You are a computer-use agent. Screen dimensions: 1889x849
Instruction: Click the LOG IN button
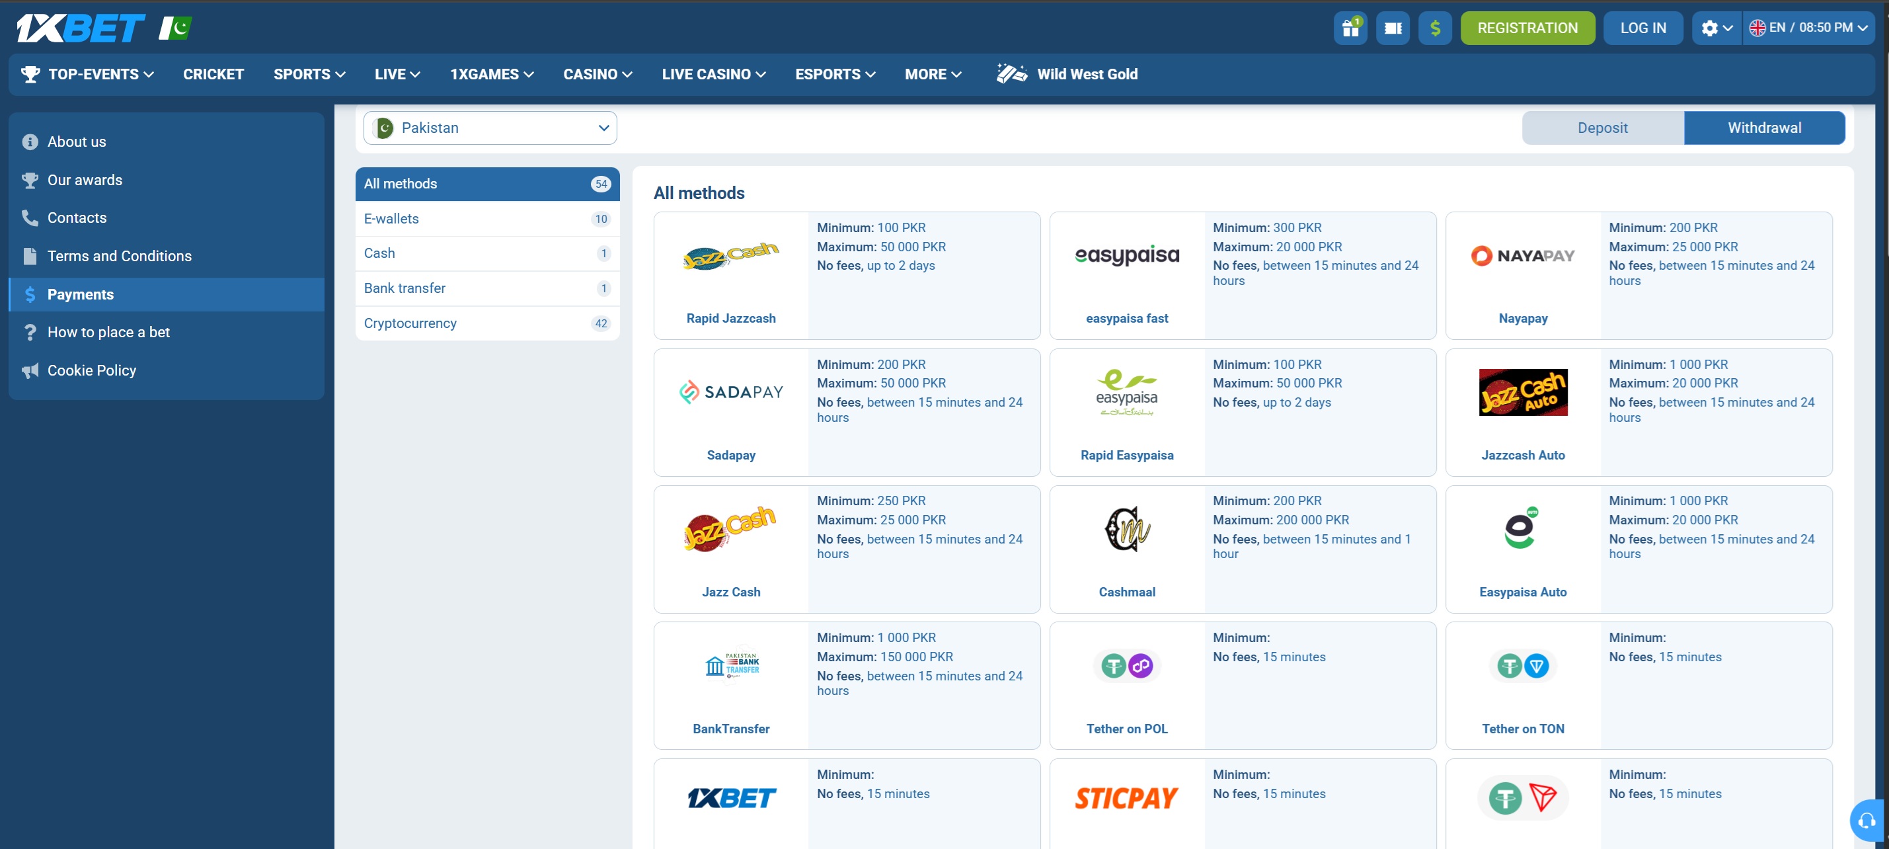pyautogui.click(x=1642, y=28)
